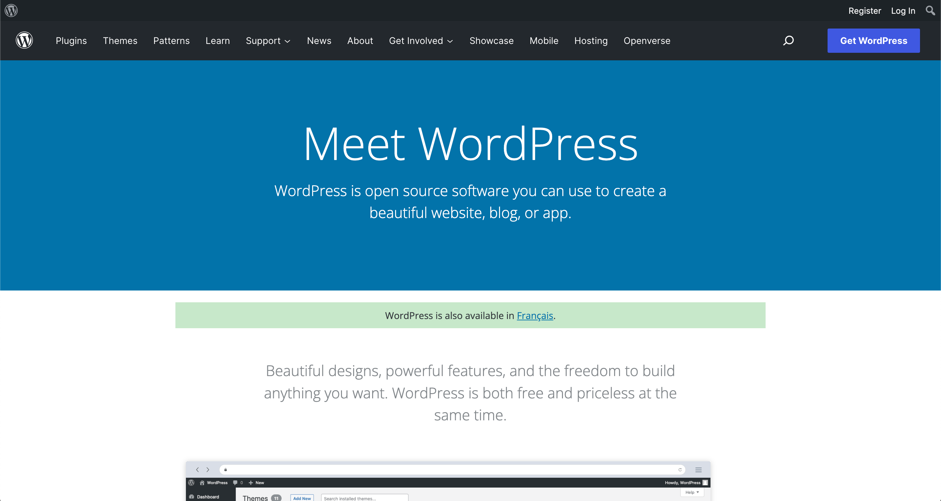Open the search icon

click(x=789, y=40)
